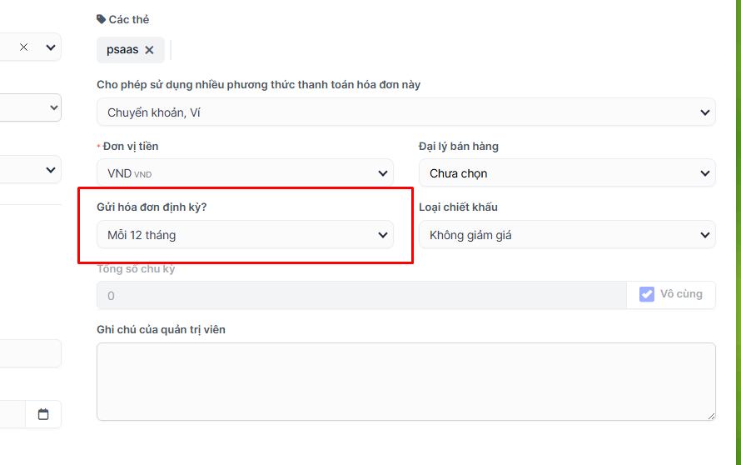The image size is (741, 465).
Task: Remove the "psaas" tag
Action: 149,50
